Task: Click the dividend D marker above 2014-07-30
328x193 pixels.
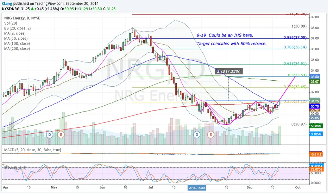Action: (x=197, y=135)
